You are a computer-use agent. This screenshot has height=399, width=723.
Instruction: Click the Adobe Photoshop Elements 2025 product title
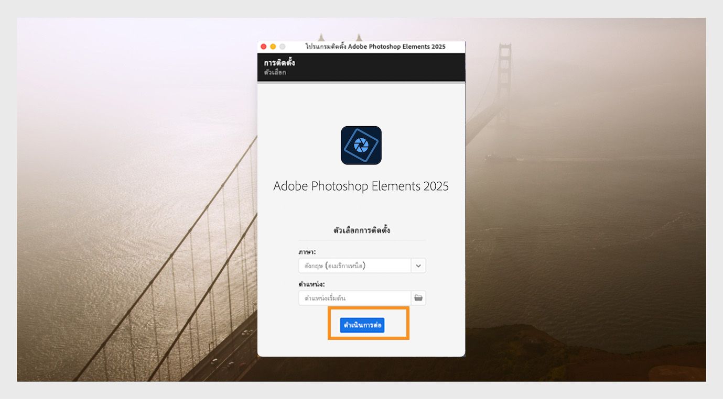point(361,186)
